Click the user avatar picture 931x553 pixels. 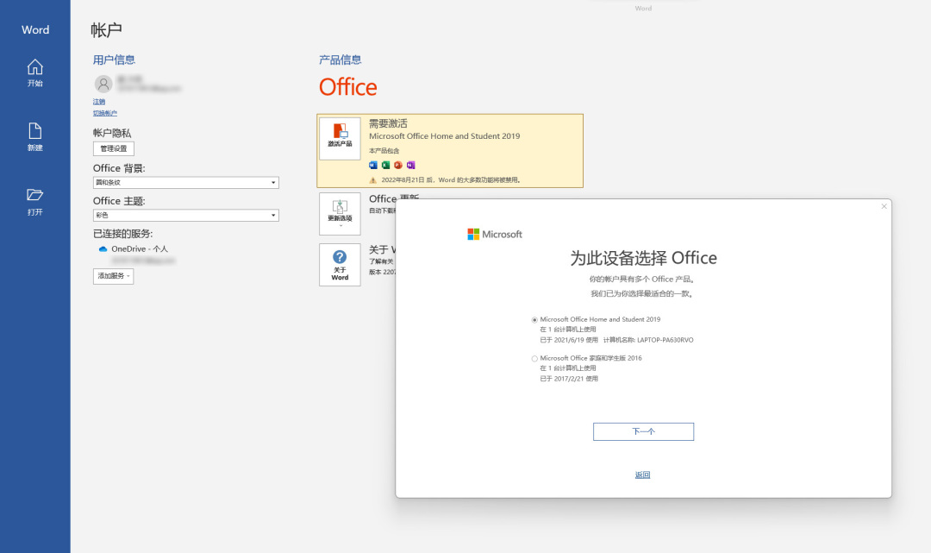[x=103, y=84]
